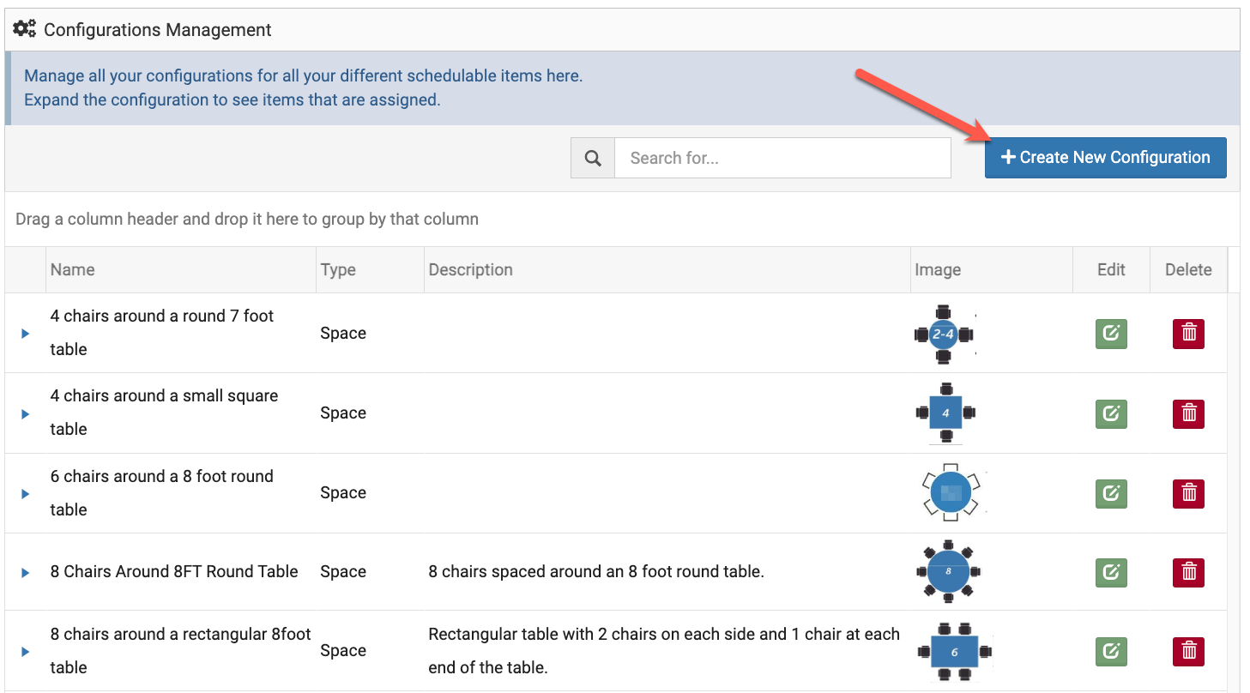Edit the 6 chairs 8 foot round table configuration
Screen dimensions: 1250x693
1111,493
